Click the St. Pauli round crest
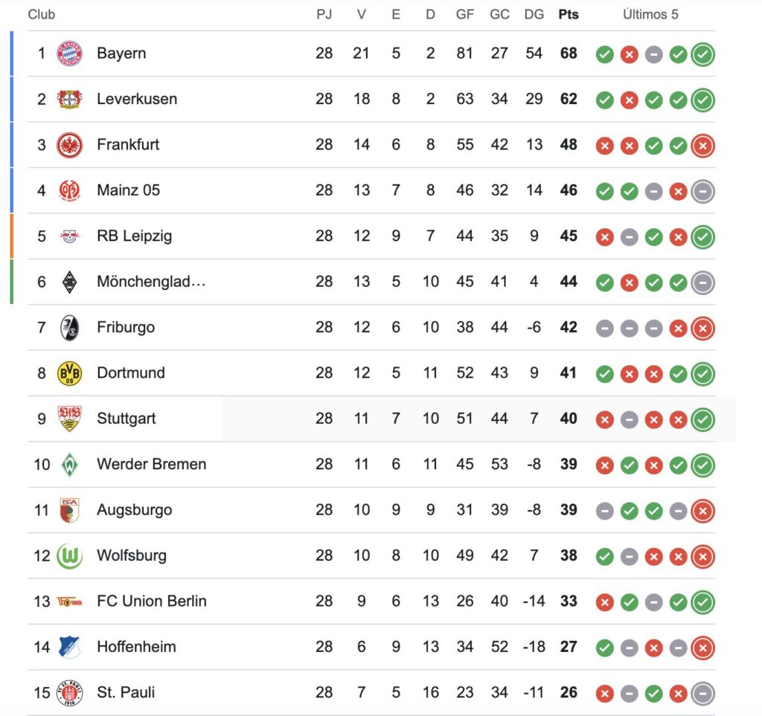 point(69,693)
